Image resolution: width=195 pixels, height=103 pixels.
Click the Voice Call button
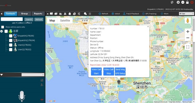[96, 69]
